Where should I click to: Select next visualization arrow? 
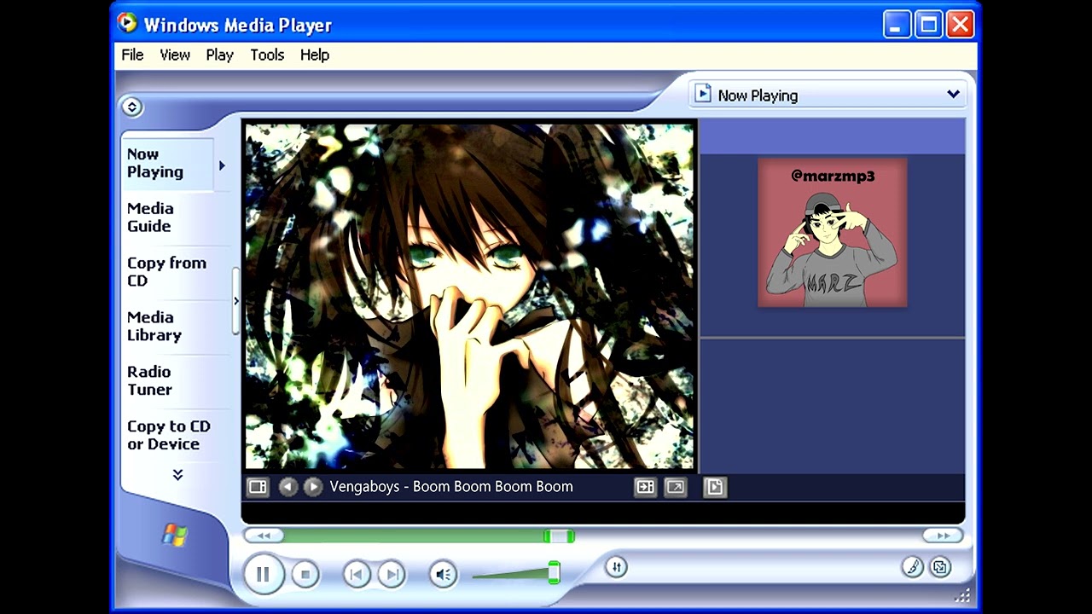click(313, 487)
